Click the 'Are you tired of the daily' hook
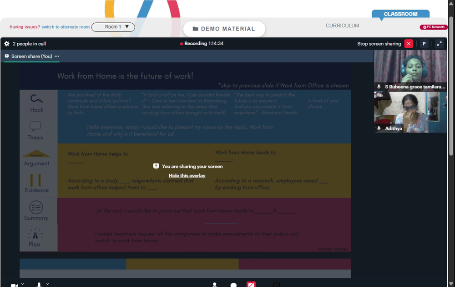 [x=103, y=104]
